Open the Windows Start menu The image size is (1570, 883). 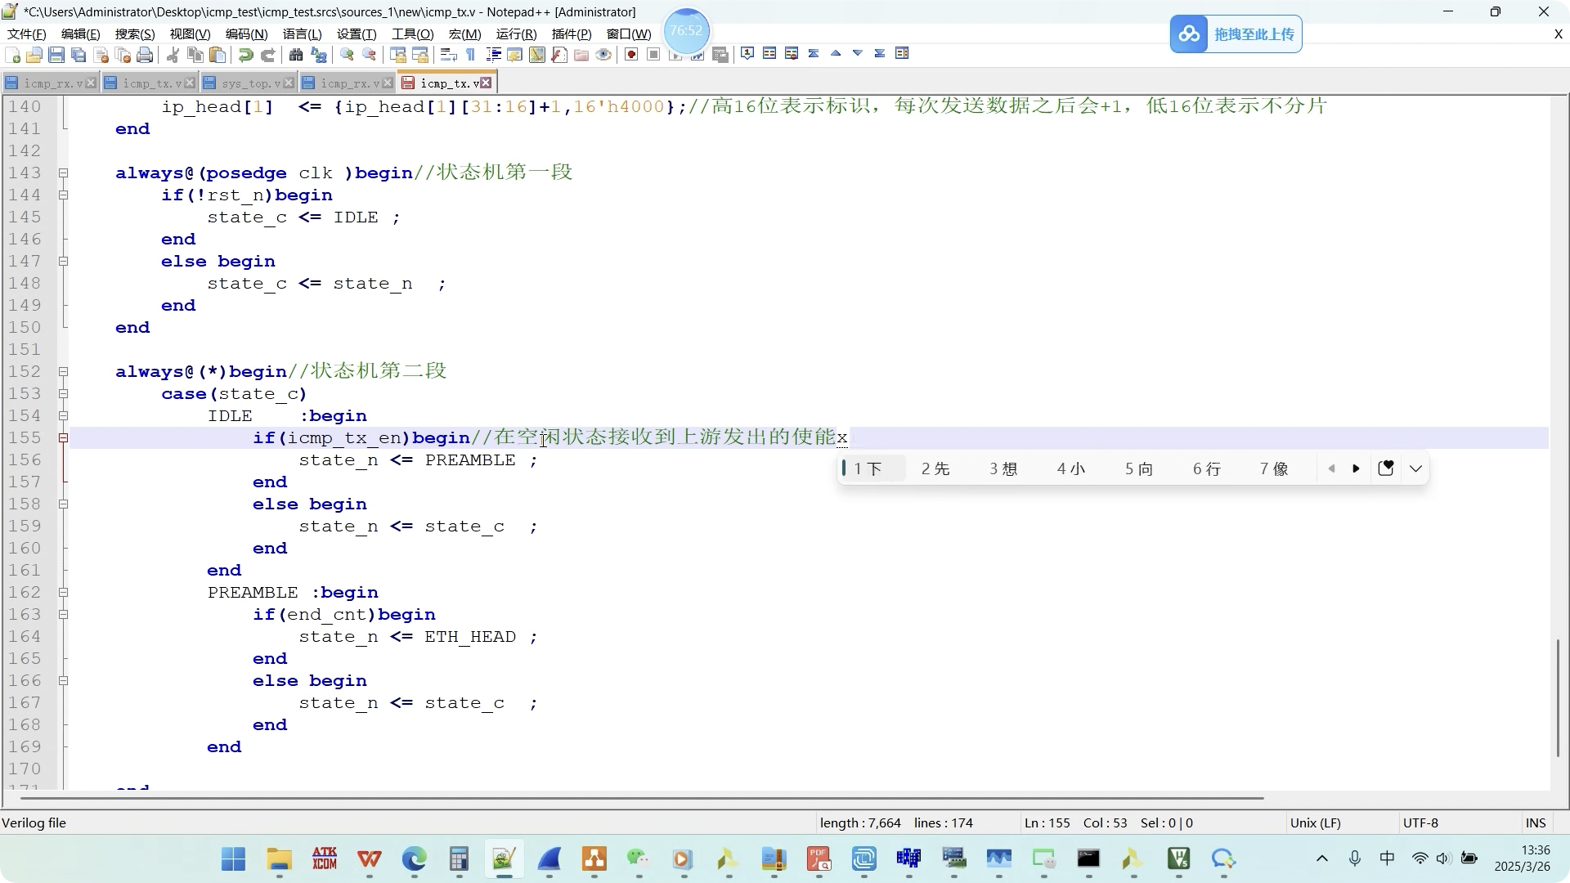pyautogui.click(x=234, y=859)
